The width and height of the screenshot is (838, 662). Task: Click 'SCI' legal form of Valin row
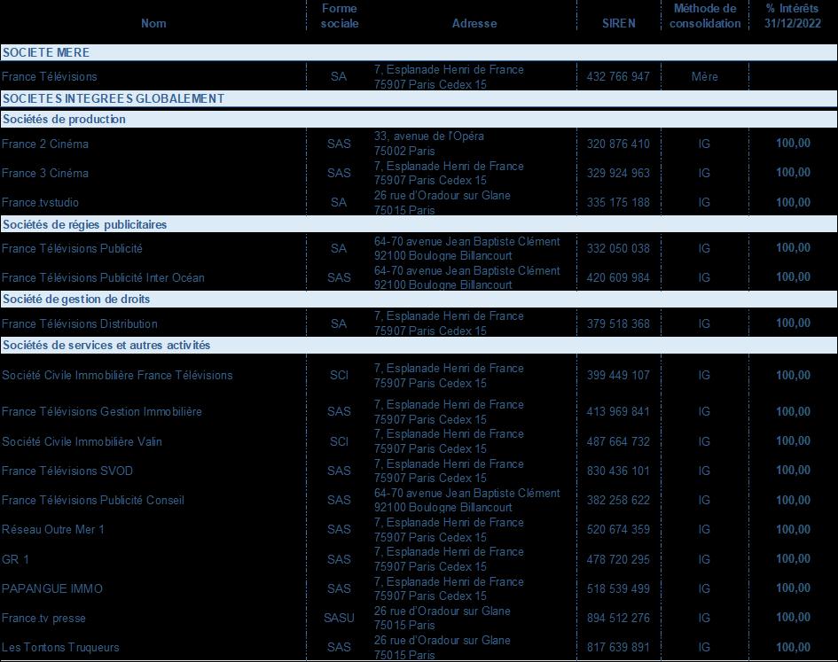(x=339, y=442)
